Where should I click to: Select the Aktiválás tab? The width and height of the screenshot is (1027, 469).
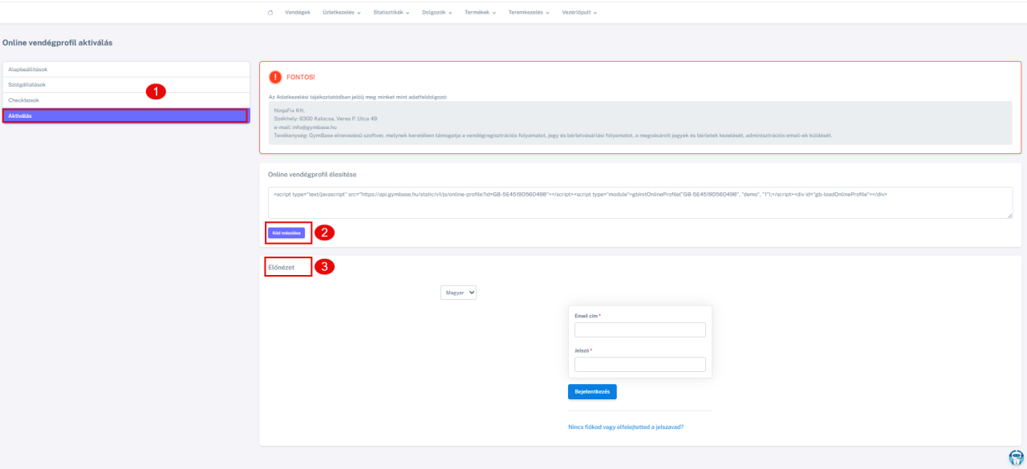(x=126, y=115)
